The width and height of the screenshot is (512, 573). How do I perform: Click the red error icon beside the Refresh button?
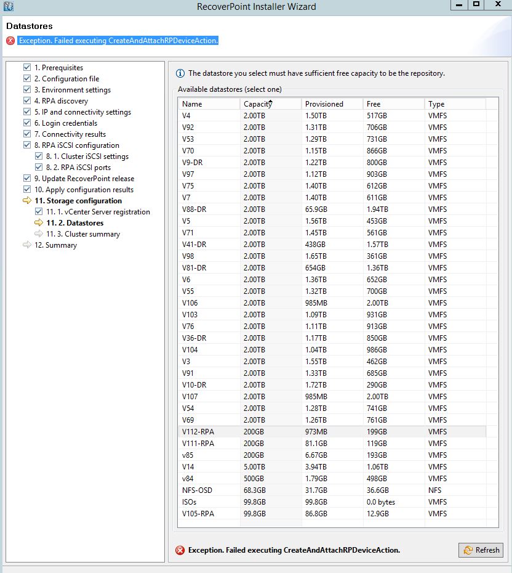coord(180,550)
